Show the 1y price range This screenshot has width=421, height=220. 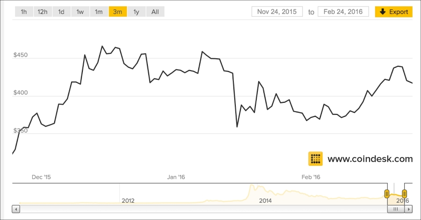[137, 12]
